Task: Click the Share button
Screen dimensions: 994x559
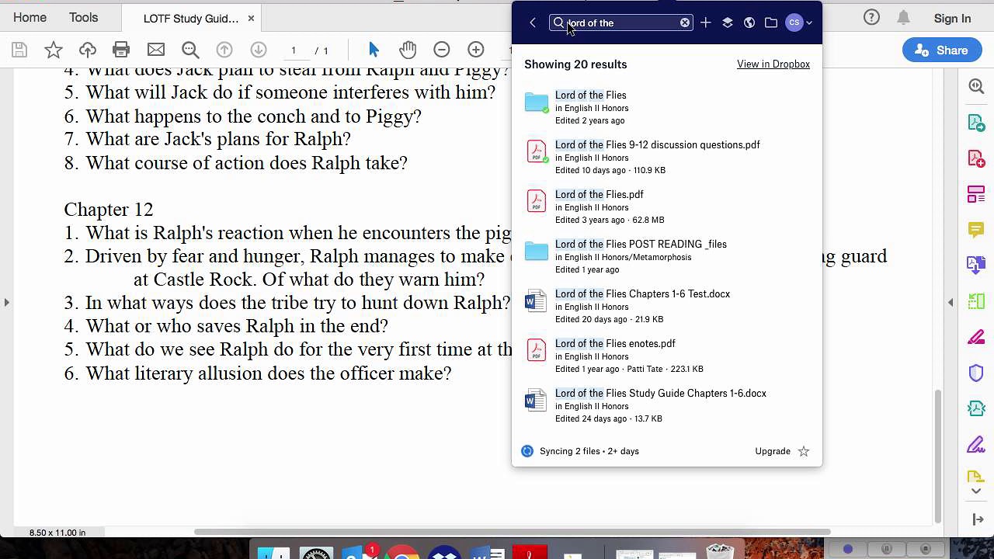Action: [941, 50]
